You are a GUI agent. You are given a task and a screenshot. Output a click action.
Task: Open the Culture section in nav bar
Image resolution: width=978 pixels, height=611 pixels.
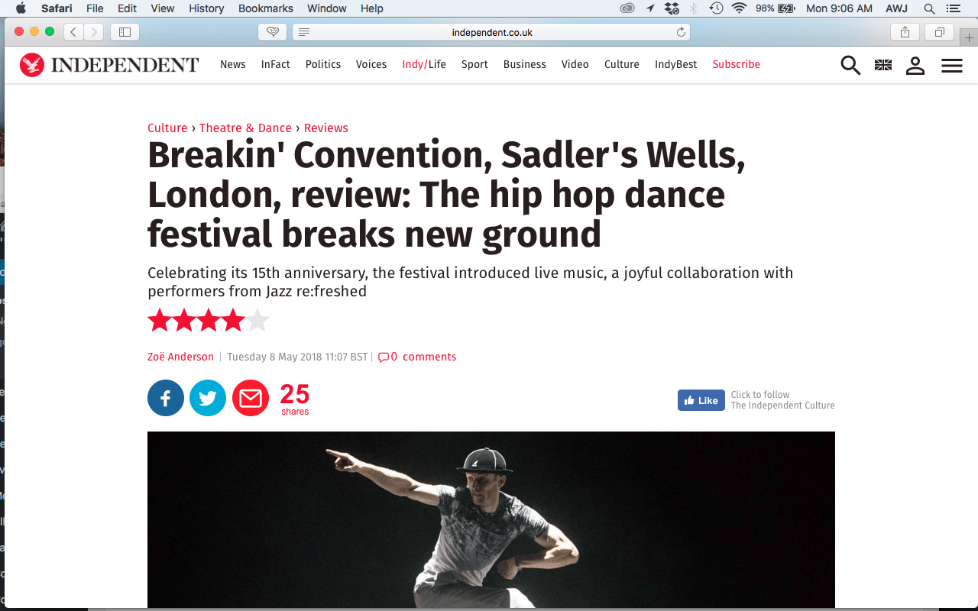click(622, 64)
